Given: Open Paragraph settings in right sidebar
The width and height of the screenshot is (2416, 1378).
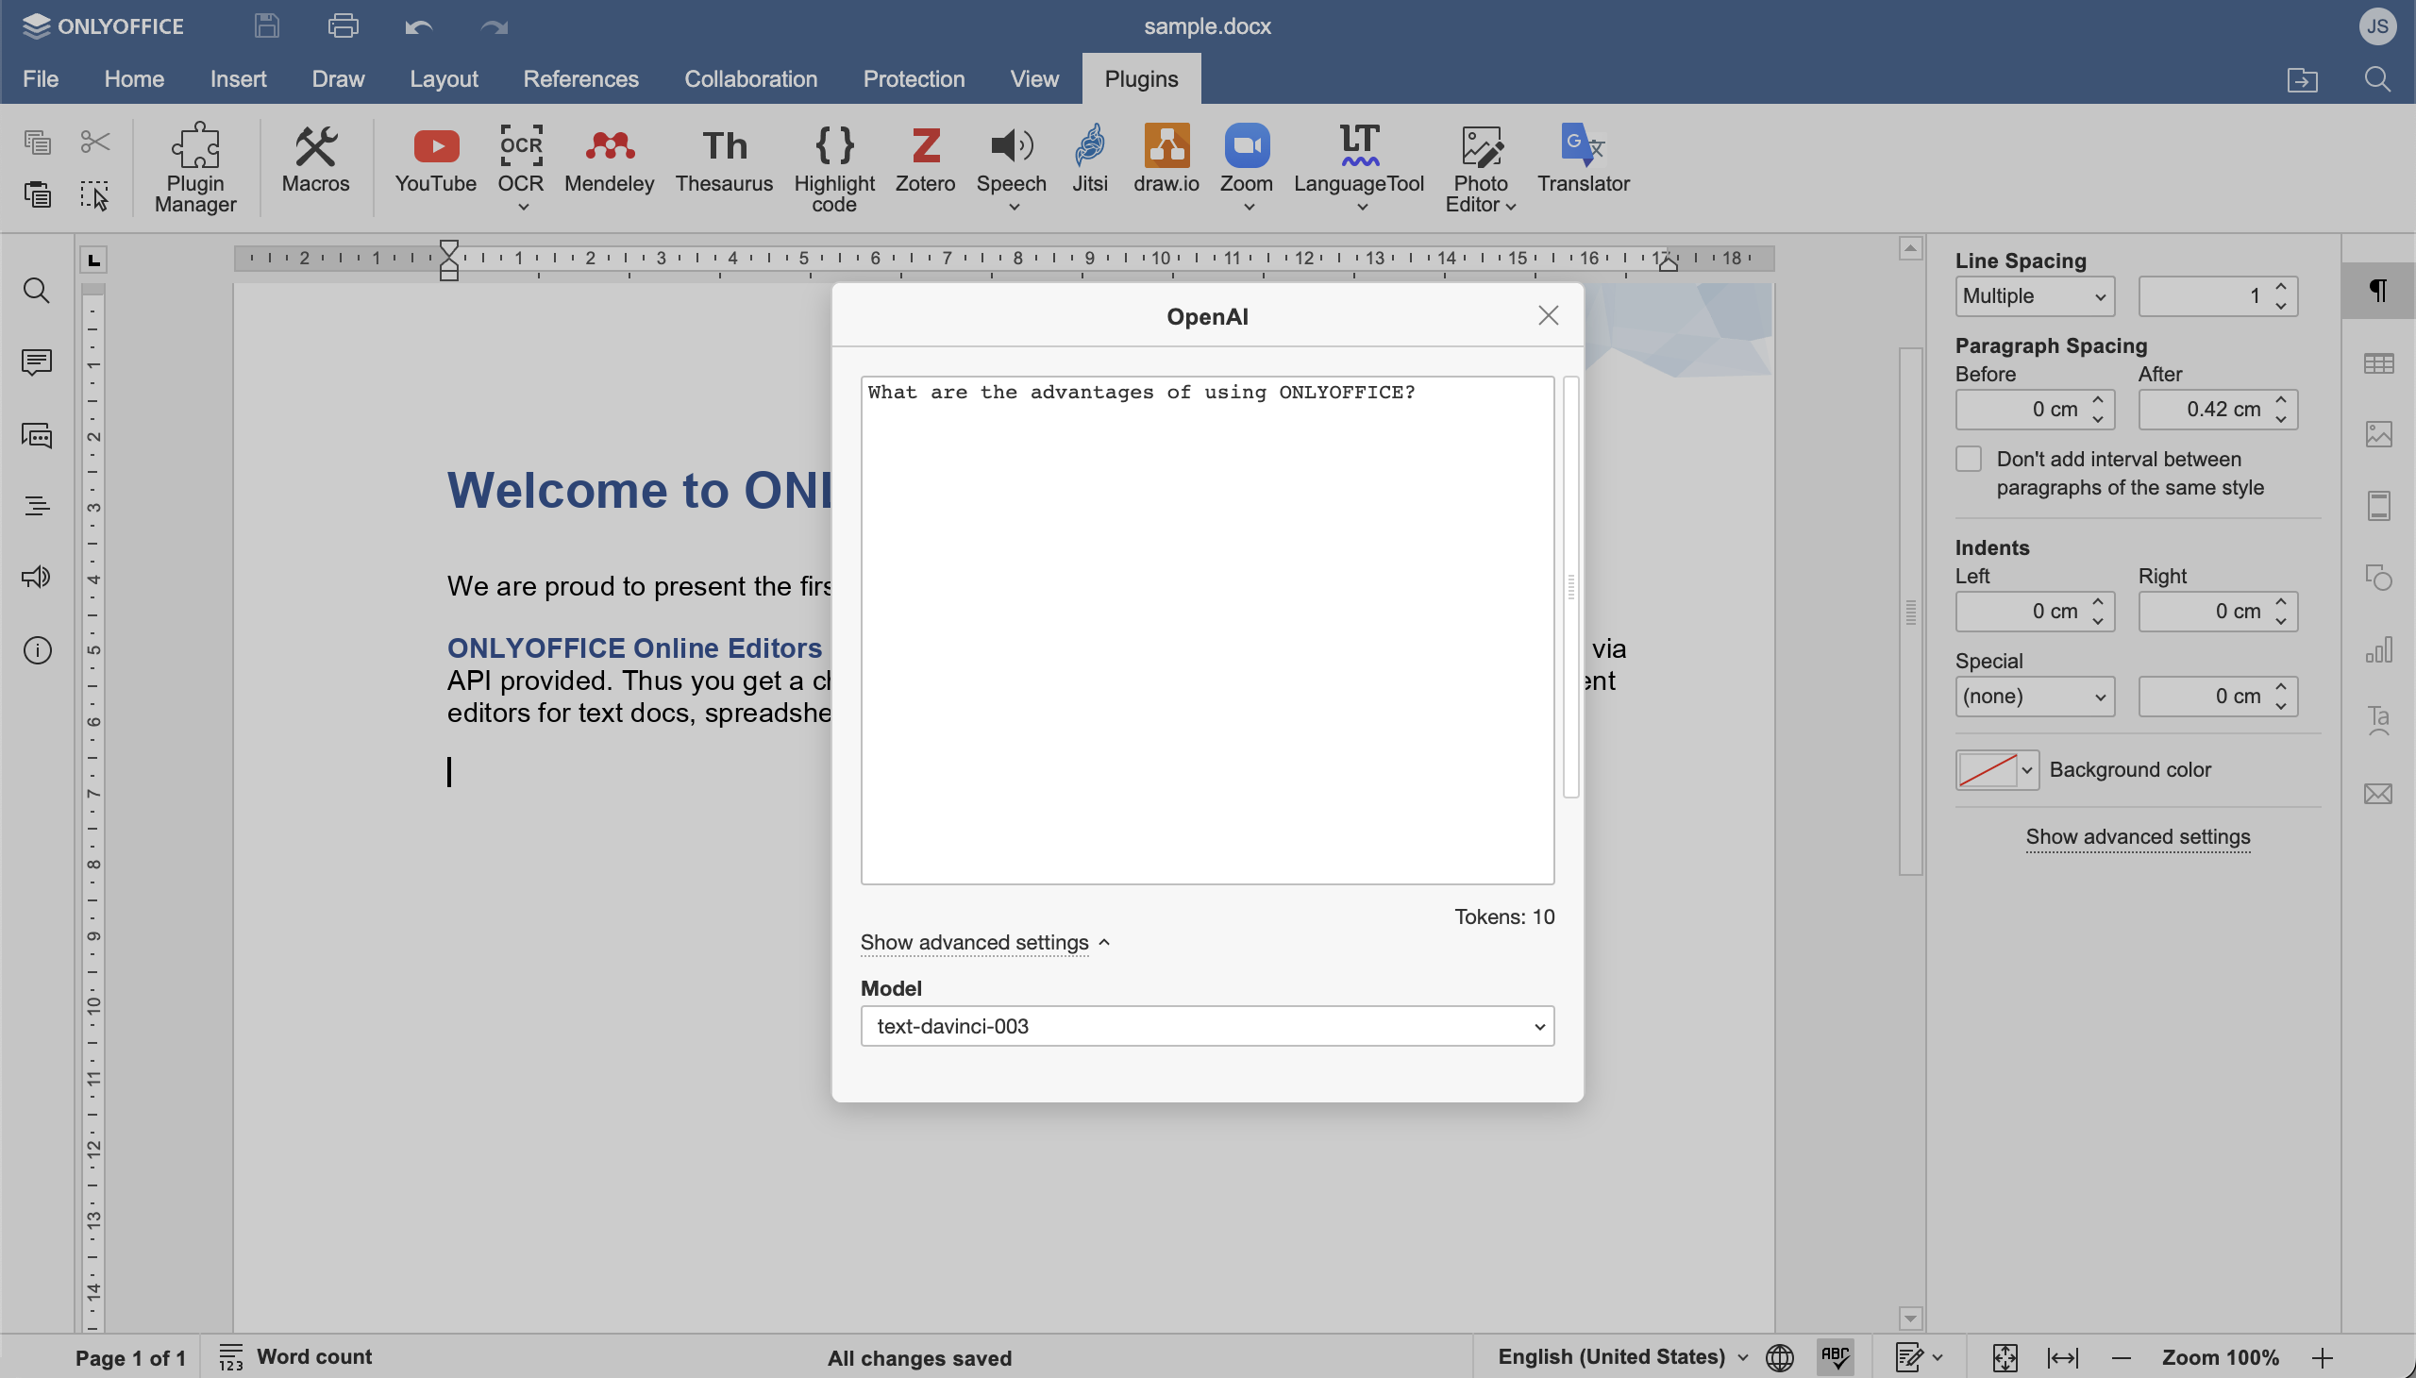Looking at the screenshot, I should click(2378, 291).
